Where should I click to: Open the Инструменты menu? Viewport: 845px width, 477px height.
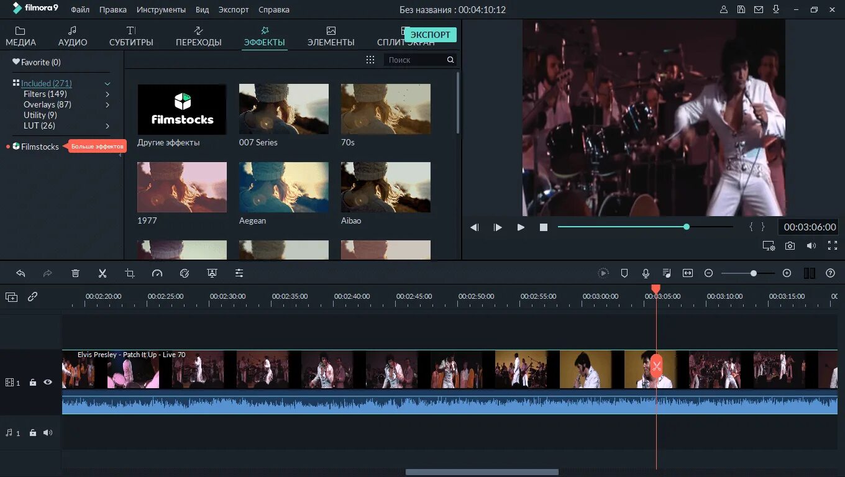161,10
